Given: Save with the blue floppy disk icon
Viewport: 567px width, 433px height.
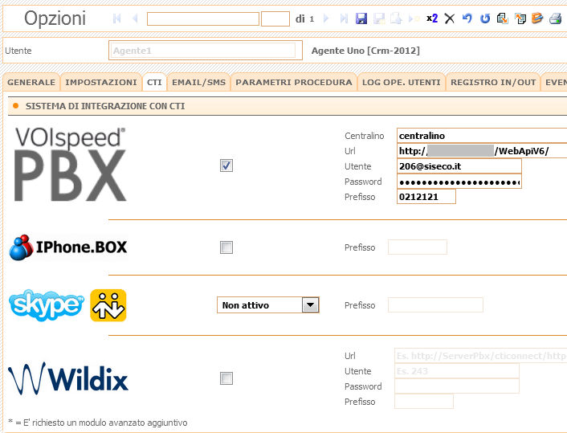Looking at the screenshot, I should coord(361,18).
